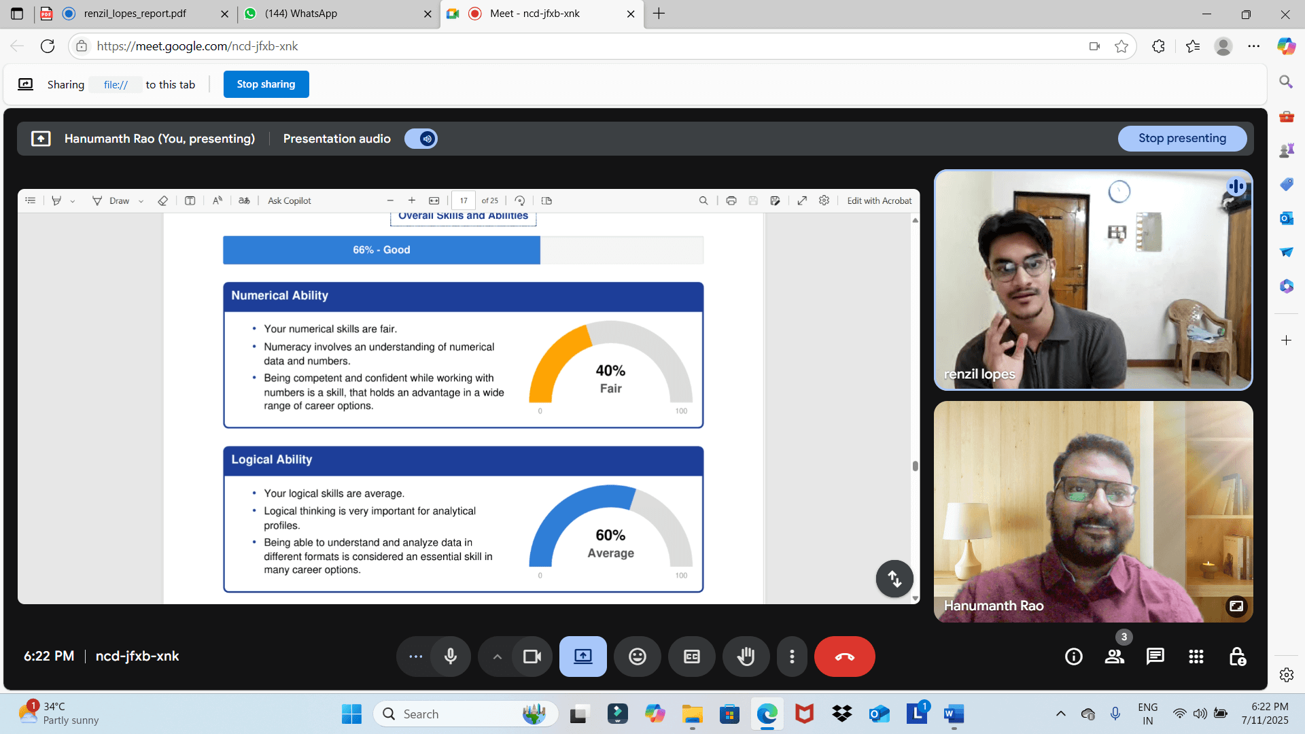Expand the Draw tool dropdown arrow
This screenshot has height=734, width=1305.
[x=141, y=201]
